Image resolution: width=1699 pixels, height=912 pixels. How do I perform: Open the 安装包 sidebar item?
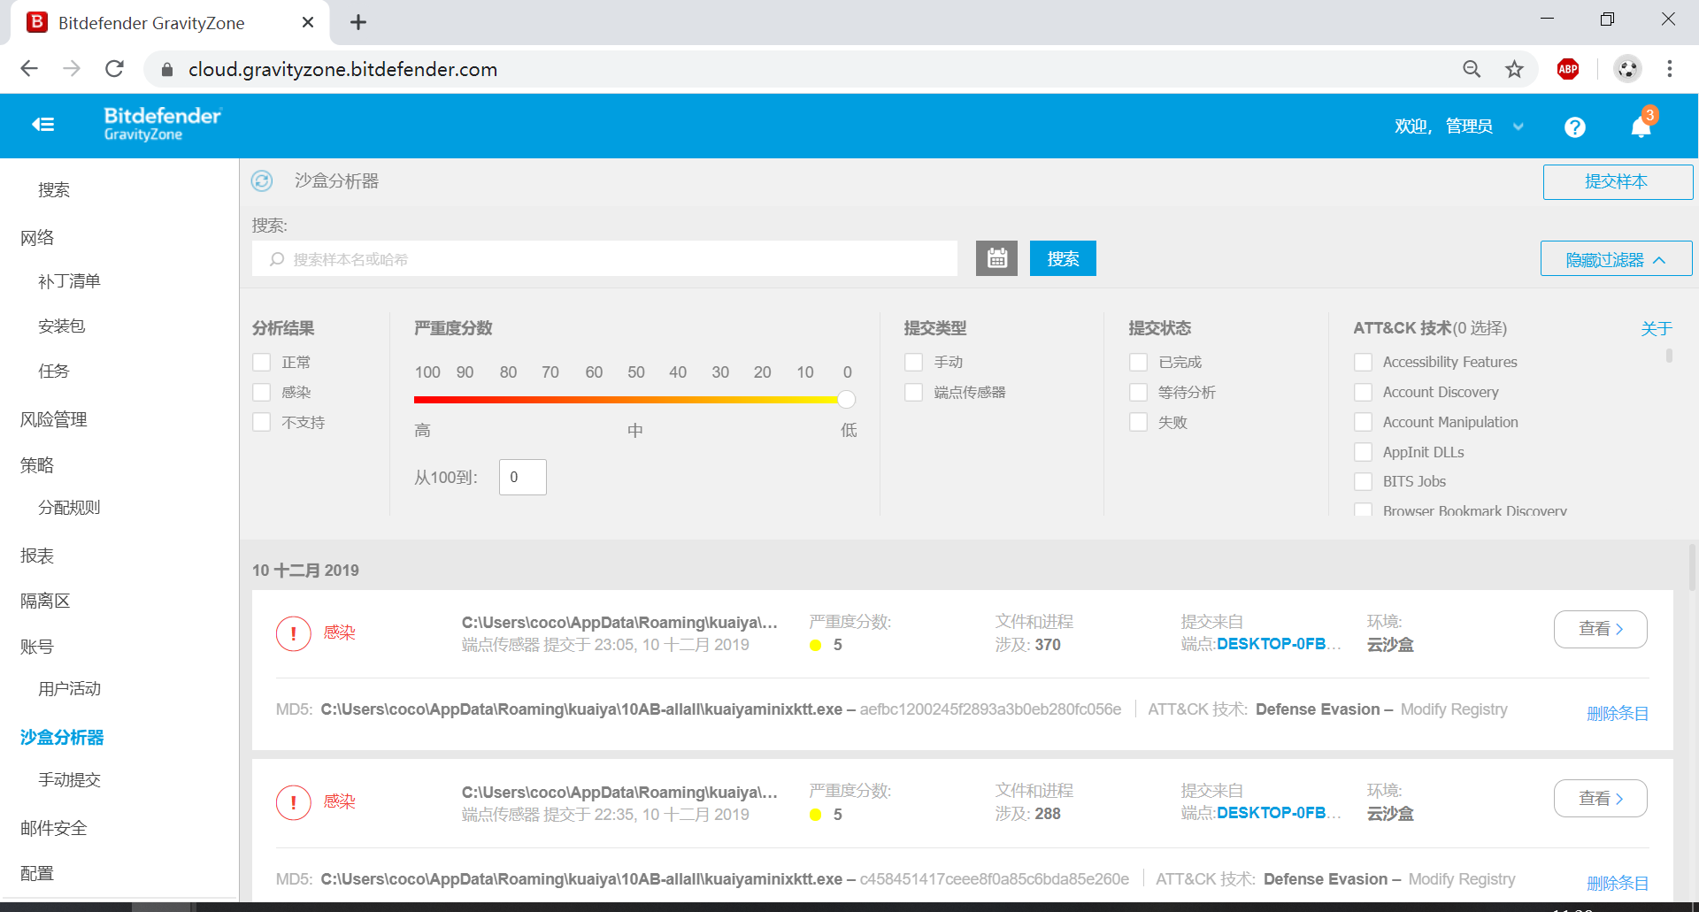61,326
